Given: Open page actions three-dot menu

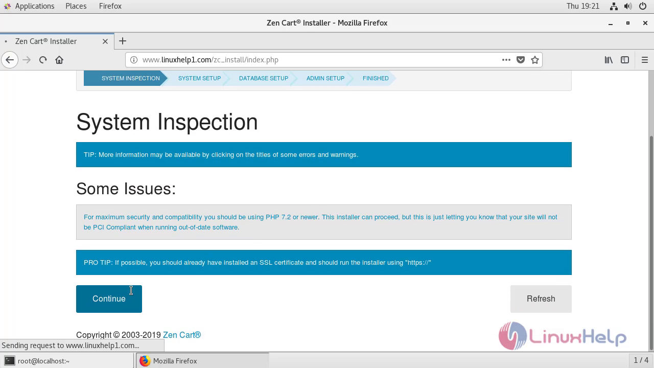Looking at the screenshot, I should (506, 60).
